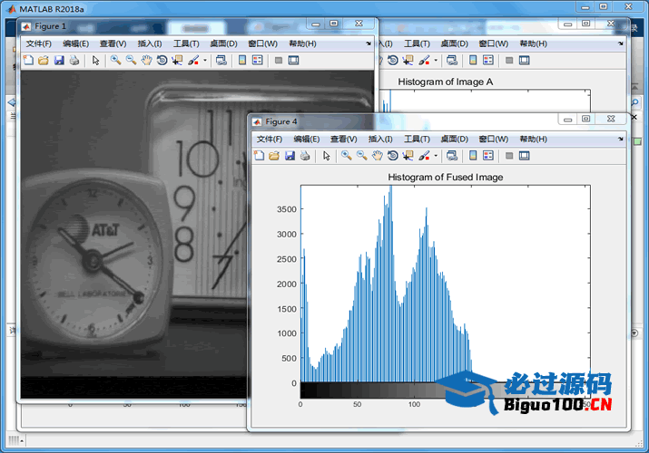Enable Rotate 3D tool in Figure 4
The width and height of the screenshot is (649, 453).
point(393,156)
